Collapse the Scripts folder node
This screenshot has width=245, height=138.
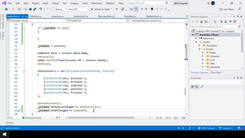coord(199,49)
